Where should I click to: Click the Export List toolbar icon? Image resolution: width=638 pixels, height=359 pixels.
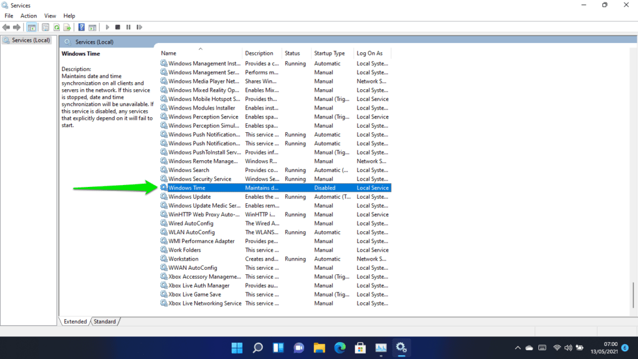(67, 27)
